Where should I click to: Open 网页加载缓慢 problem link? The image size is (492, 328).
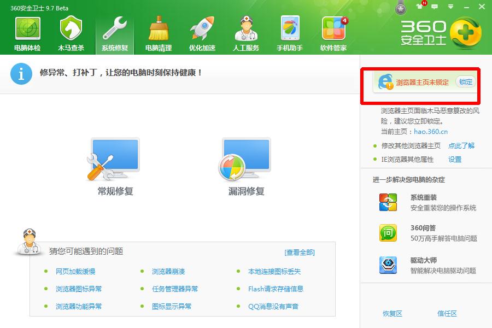75,271
